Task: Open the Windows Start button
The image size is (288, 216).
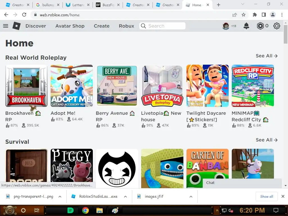Action: [10, 210]
